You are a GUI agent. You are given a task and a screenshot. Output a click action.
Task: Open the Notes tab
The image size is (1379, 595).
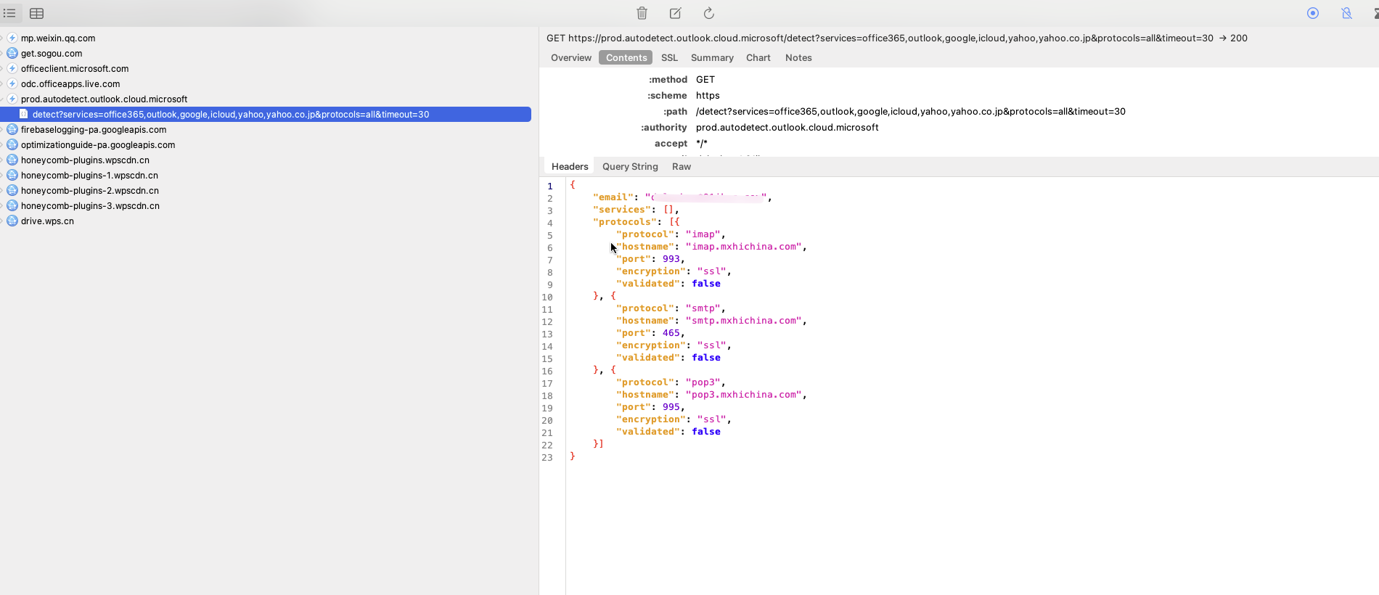pos(798,58)
